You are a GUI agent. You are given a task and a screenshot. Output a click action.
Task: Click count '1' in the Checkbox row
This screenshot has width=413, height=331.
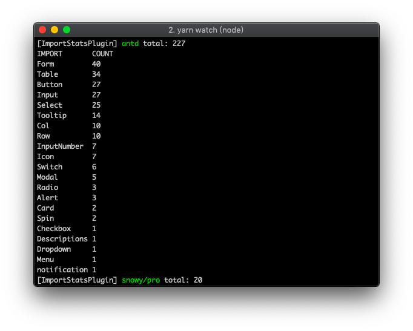point(94,228)
